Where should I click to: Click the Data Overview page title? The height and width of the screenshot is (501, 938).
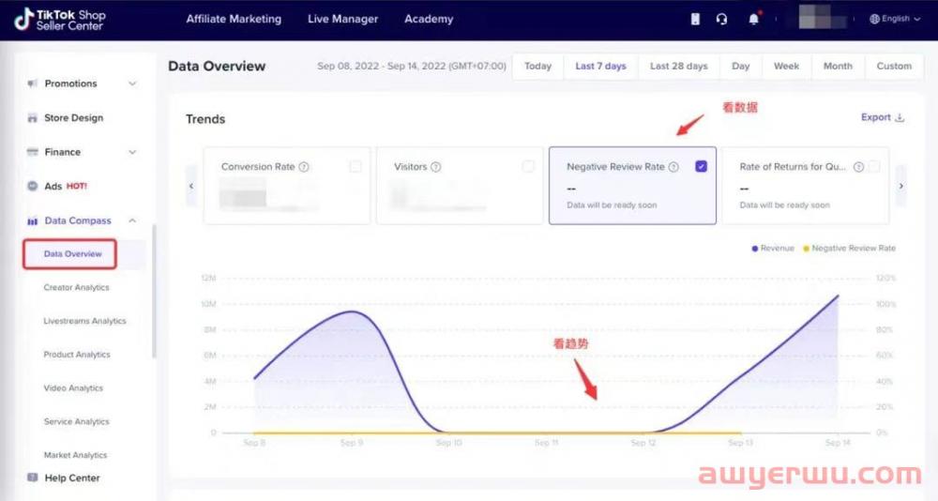point(217,66)
